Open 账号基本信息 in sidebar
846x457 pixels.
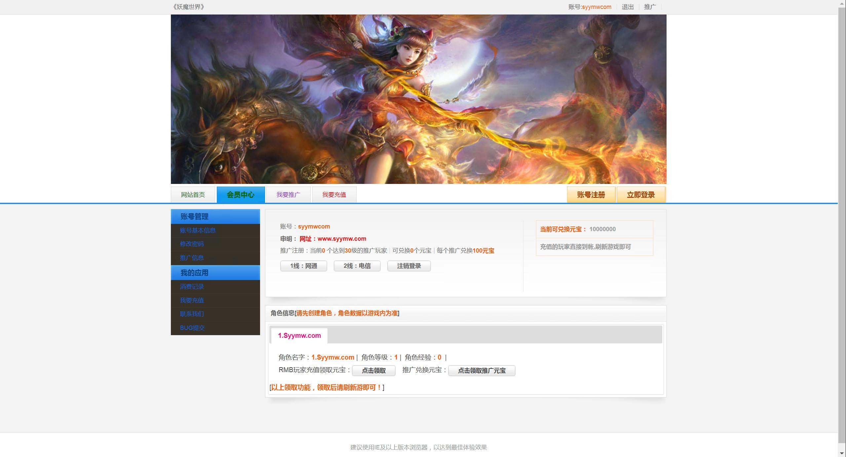tap(198, 230)
